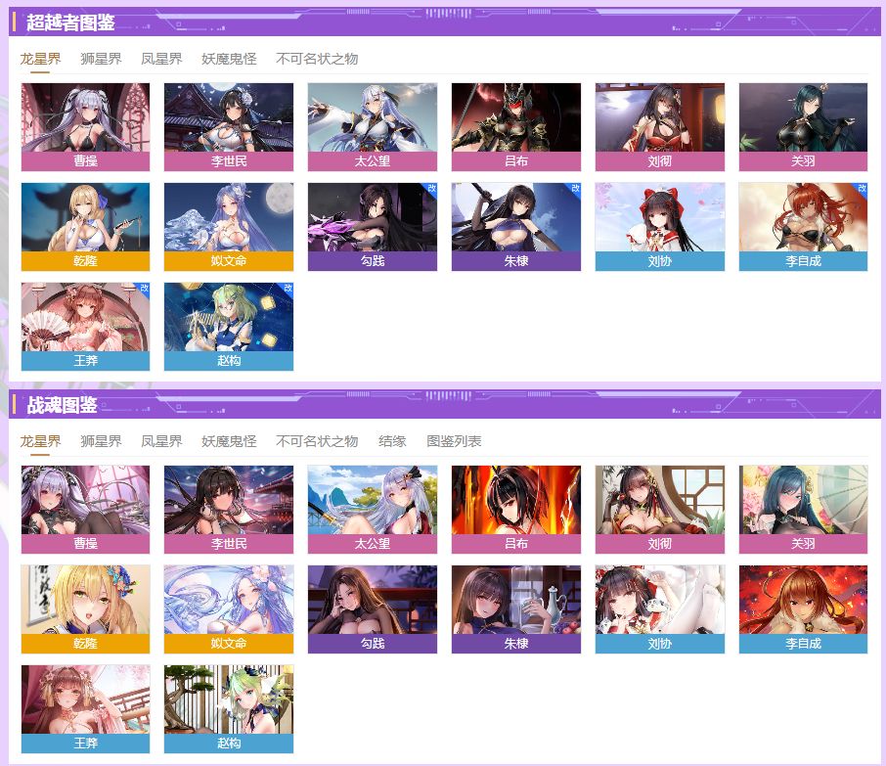The image size is (886, 766).
Task: Open 关羽 card image in 战魂图鉴
Action: (x=803, y=500)
